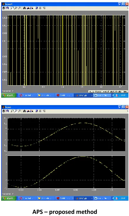Toggle floating scope in lower Scope window

[37, 111]
